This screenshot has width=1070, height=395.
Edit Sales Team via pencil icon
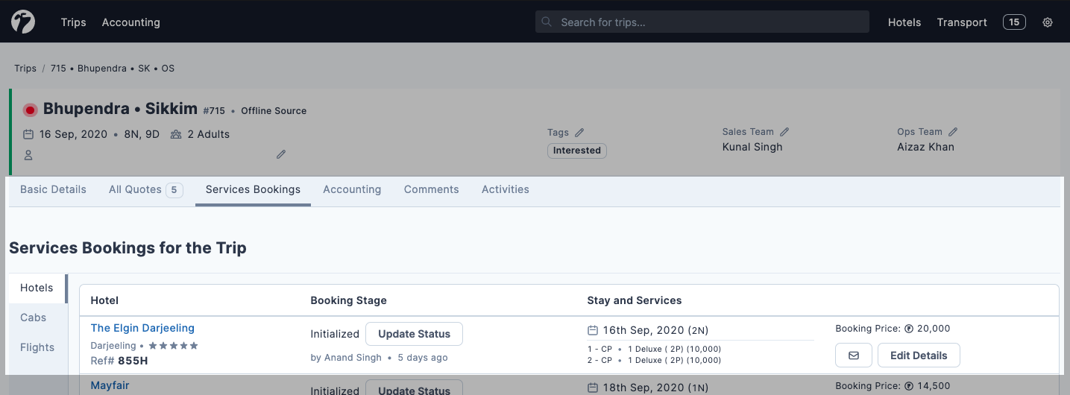point(784,132)
